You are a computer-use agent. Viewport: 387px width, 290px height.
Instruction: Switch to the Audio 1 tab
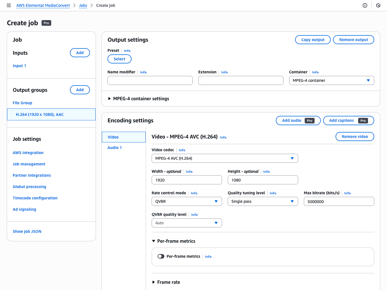pyautogui.click(x=115, y=148)
